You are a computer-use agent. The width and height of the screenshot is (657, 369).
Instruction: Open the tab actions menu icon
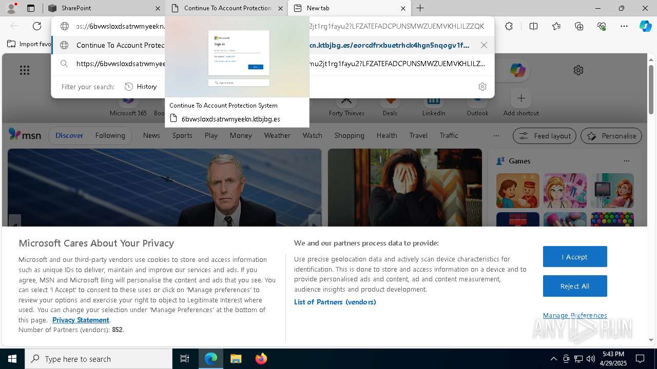pyautogui.click(x=31, y=8)
